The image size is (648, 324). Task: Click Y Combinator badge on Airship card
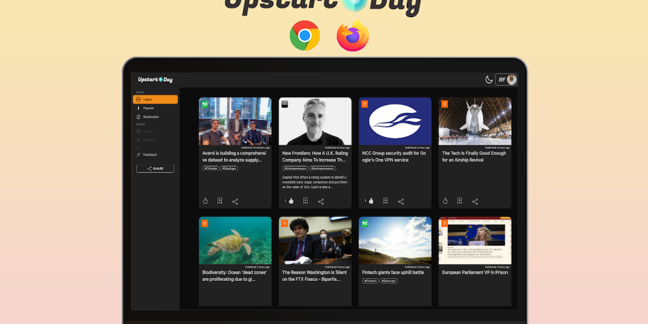[445, 104]
